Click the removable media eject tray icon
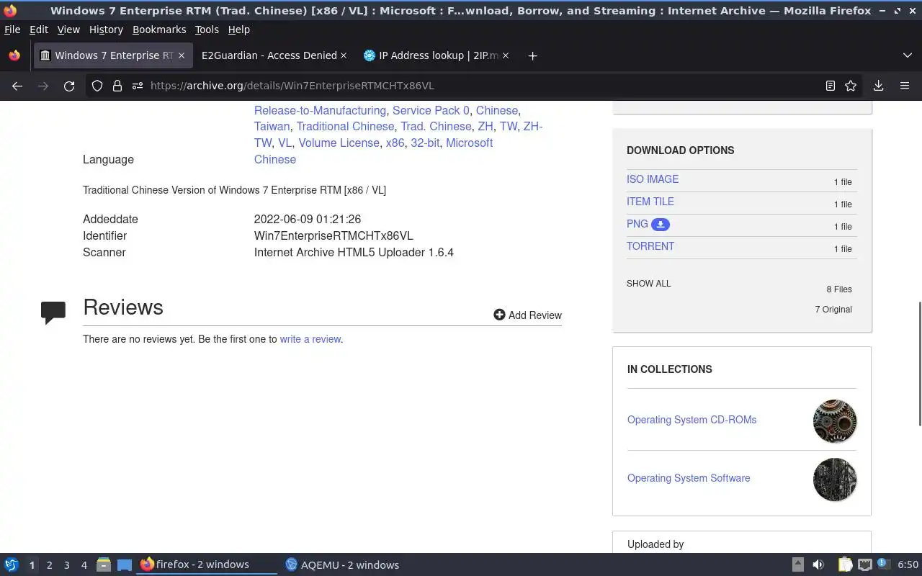Image resolution: width=922 pixels, height=576 pixels. [798, 565]
